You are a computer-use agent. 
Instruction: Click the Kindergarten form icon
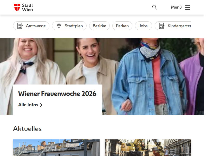click(x=162, y=26)
